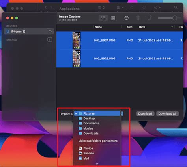Sort by the Date column header
Image resolution: width=187 pixels, height=167 pixels.
coord(142,27)
